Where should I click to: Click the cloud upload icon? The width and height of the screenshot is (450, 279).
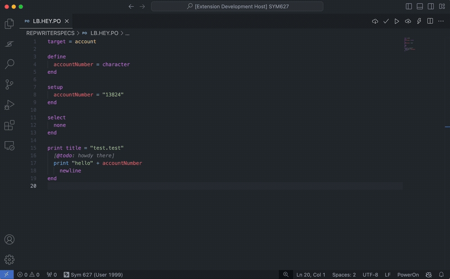pyautogui.click(x=408, y=21)
